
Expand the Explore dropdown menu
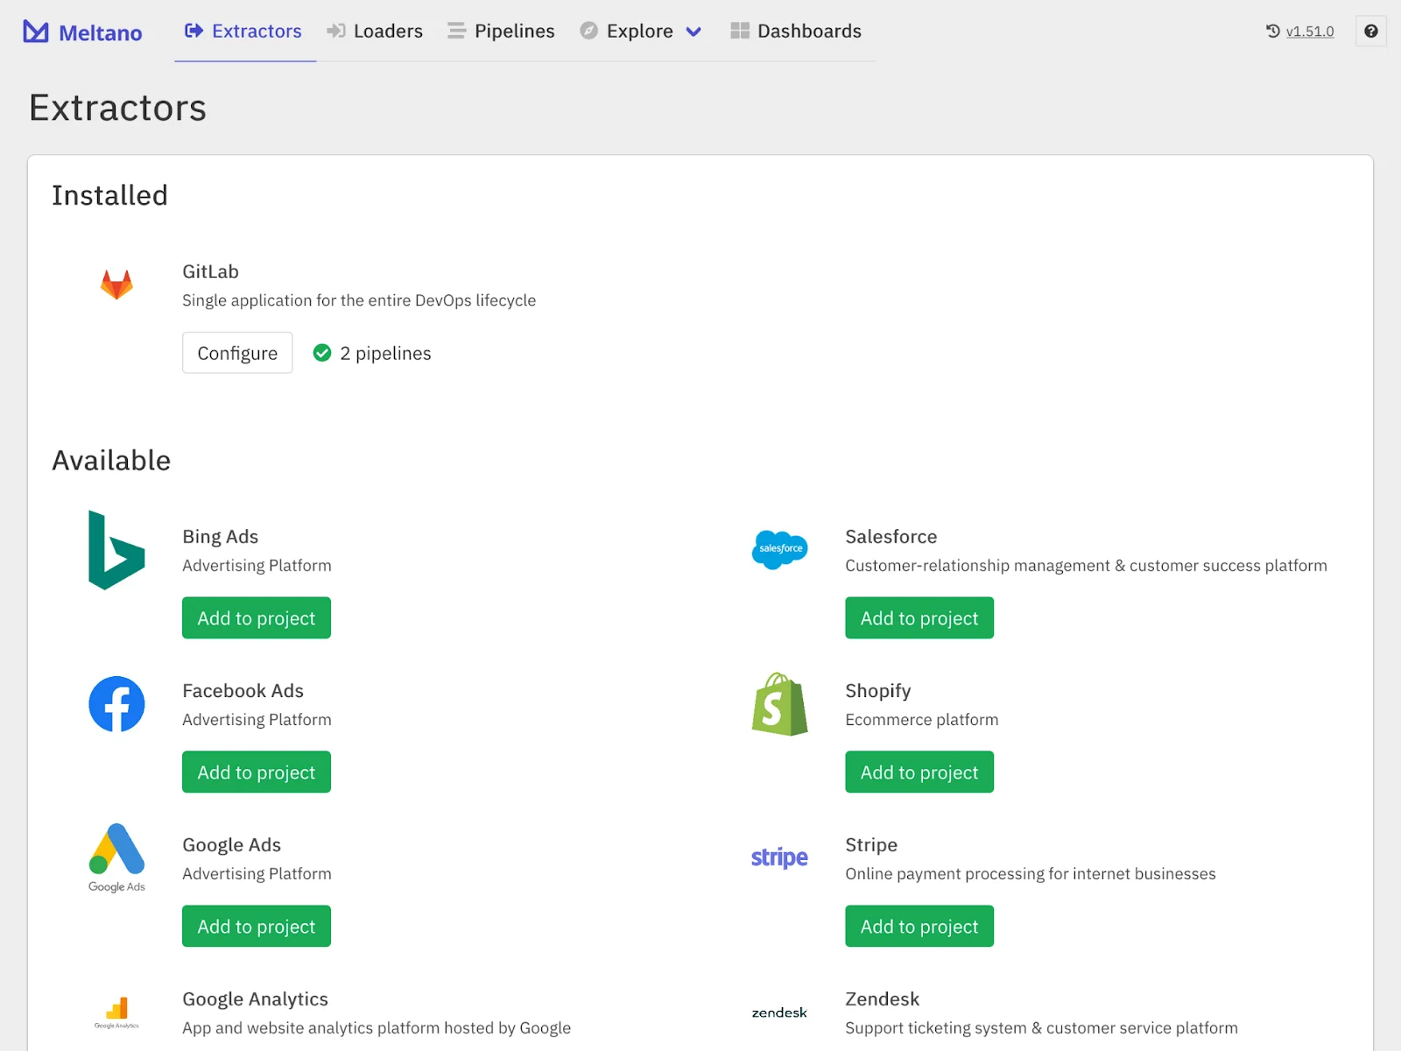(641, 32)
